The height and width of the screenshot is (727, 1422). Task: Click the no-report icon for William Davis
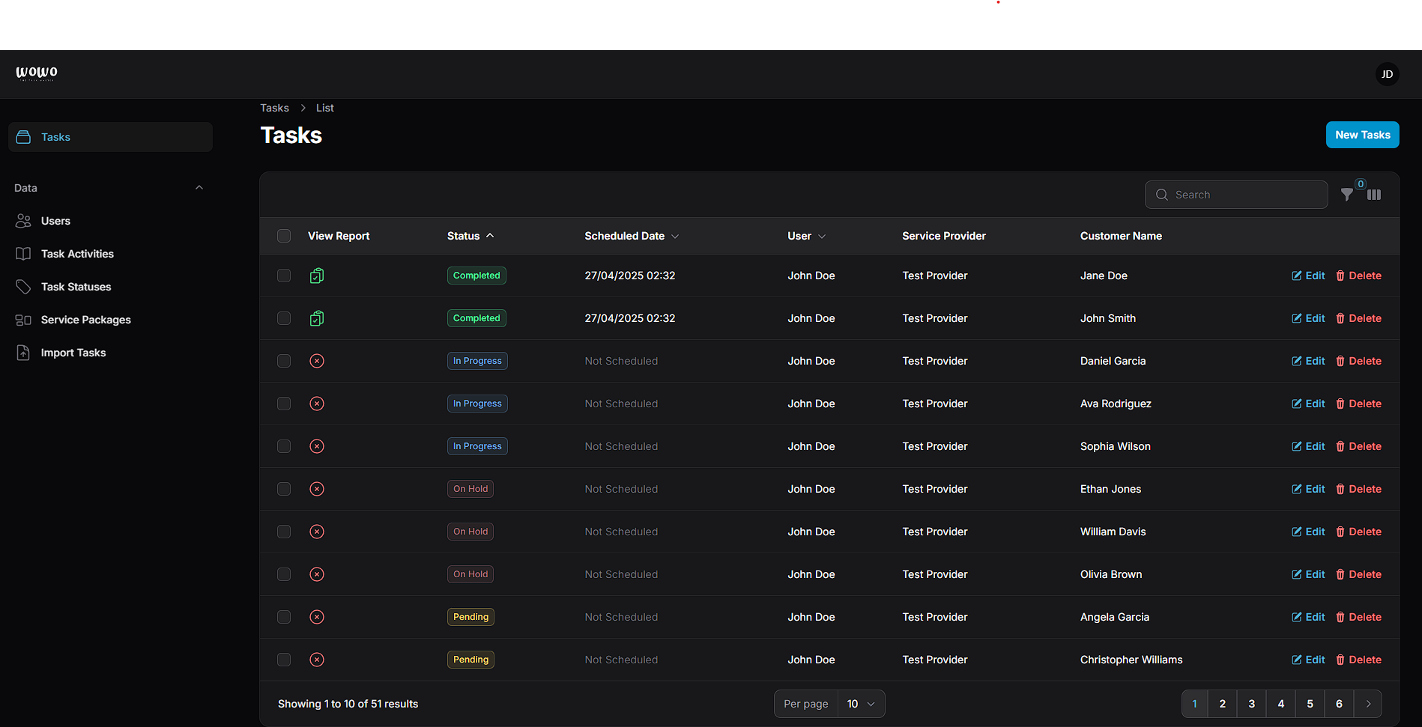point(317,532)
